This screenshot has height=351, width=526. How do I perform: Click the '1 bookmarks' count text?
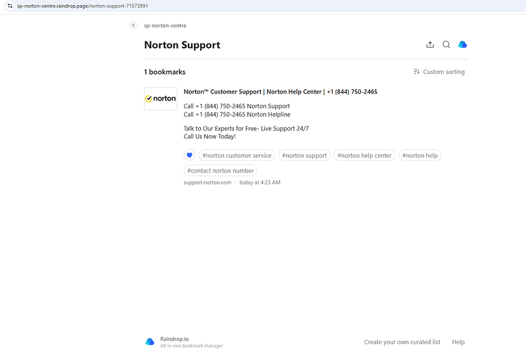click(165, 72)
